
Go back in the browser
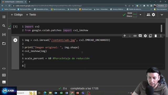[x=2, y=6]
